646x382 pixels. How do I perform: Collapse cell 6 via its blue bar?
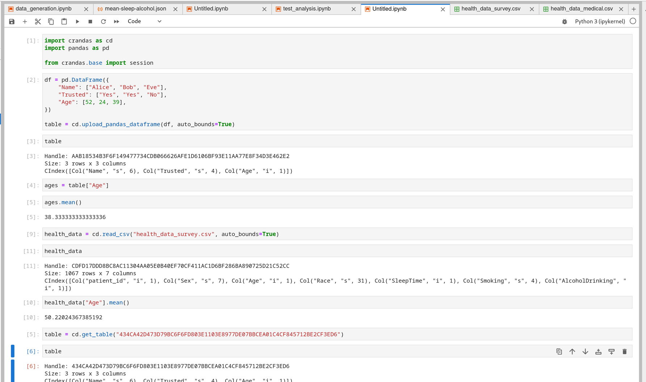coord(13,351)
